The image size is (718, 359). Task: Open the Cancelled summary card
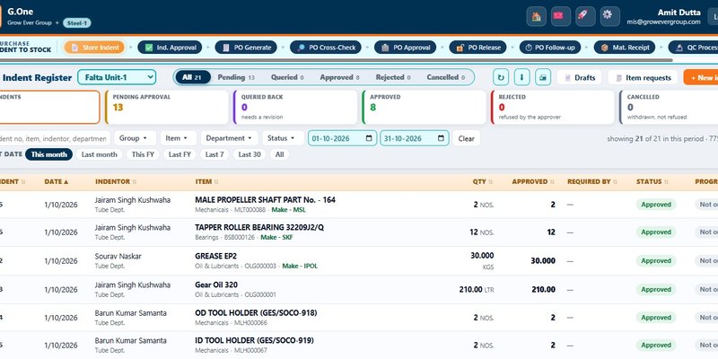[669, 107]
